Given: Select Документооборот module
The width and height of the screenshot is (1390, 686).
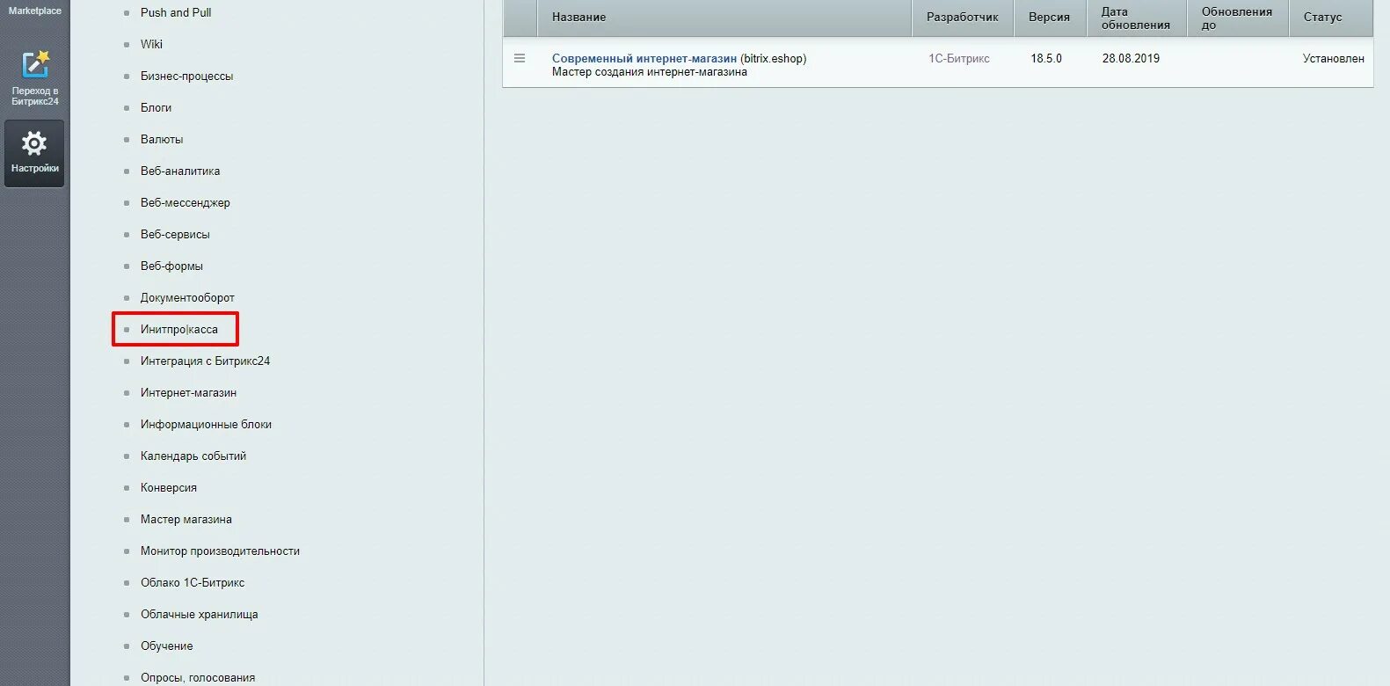Looking at the screenshot, I should 187,297.
